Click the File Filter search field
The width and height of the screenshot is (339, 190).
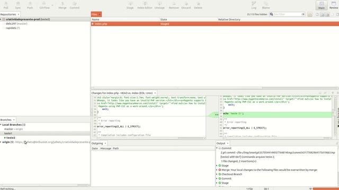pyautogui.click(x=287, y=14)
